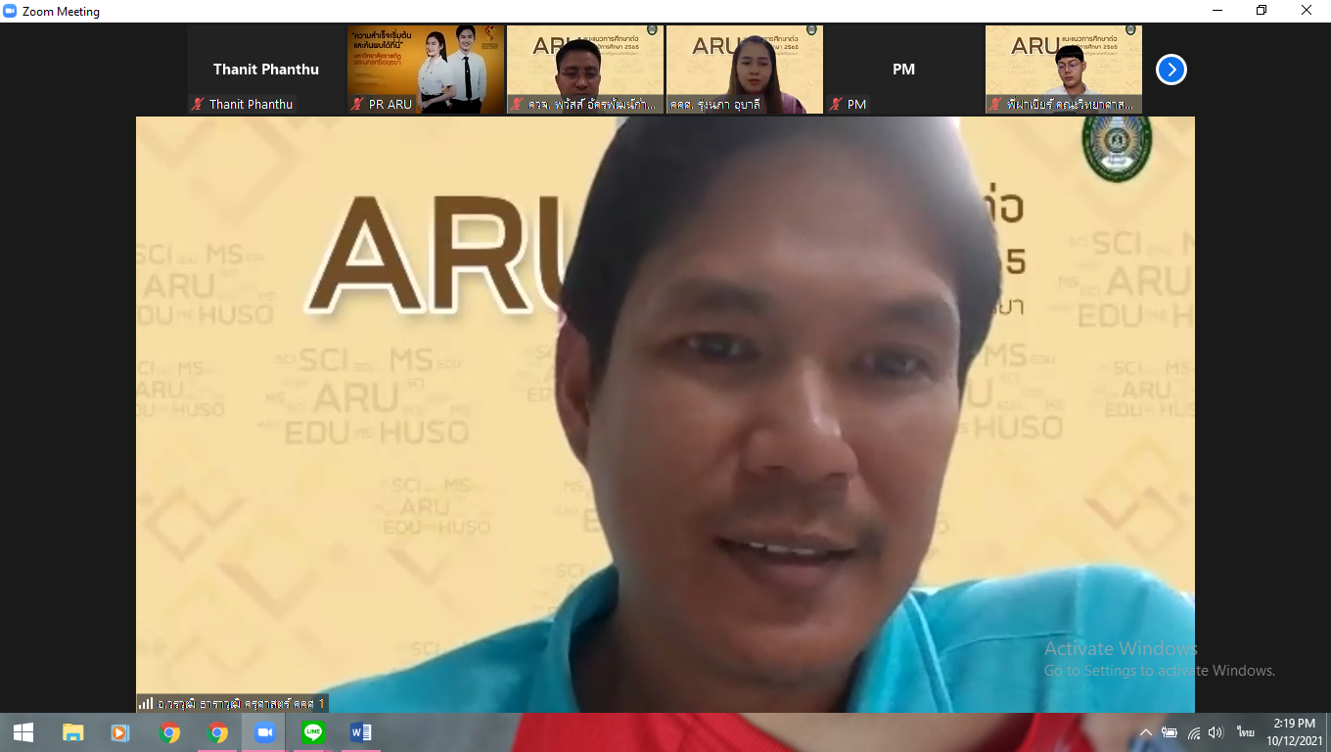Click muted mic icon beside Thanit Phanthu label

click(198, 104)
